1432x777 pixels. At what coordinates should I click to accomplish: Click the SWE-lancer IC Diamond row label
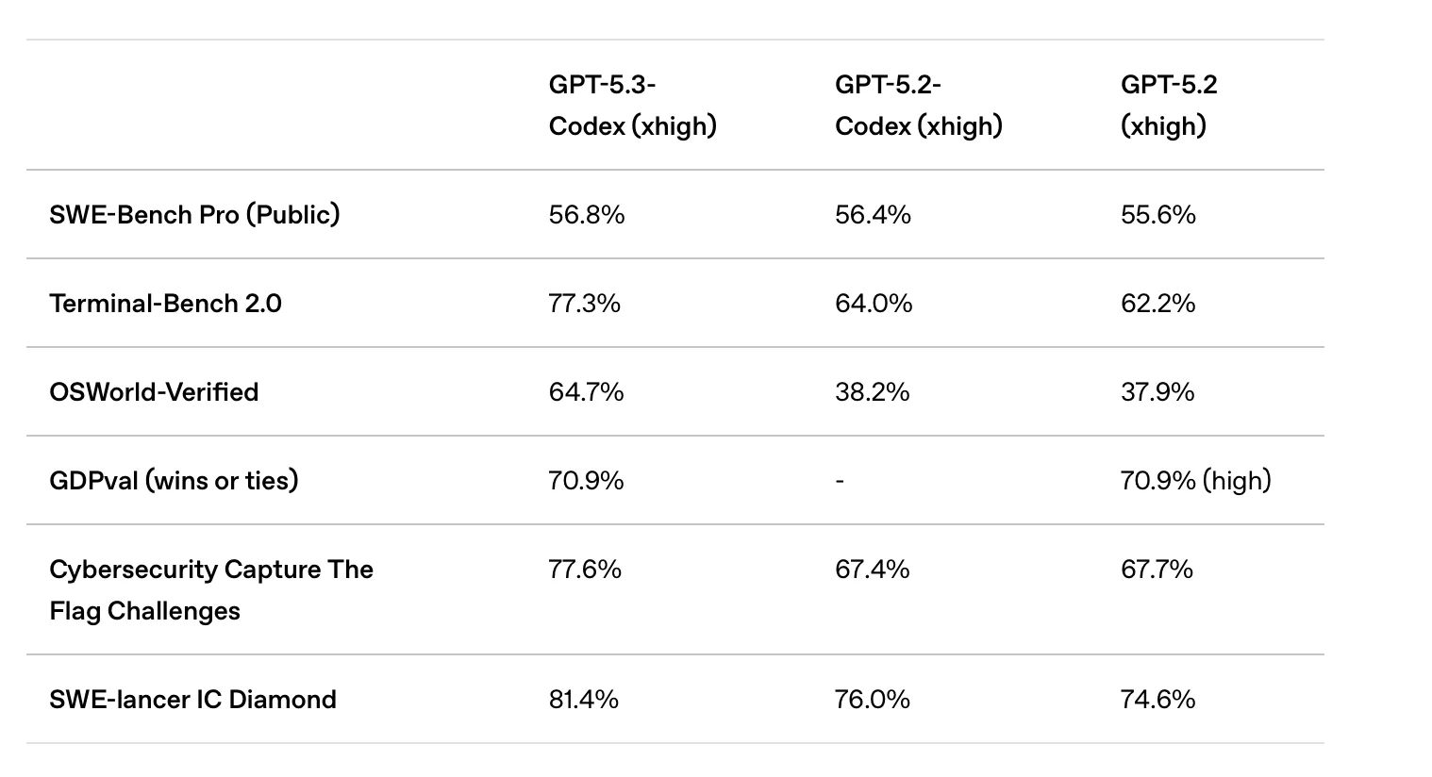click(192, 700)
